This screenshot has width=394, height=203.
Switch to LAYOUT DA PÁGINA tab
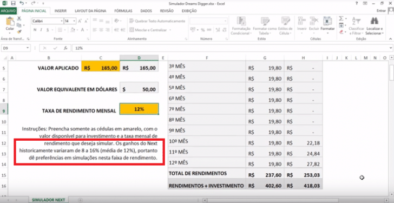pyautogui.click(x=90, y=11)
